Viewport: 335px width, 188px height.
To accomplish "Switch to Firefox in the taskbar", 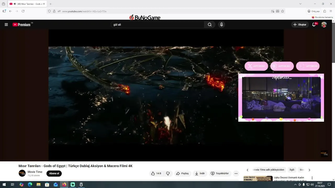I will (x=64, y=185).
